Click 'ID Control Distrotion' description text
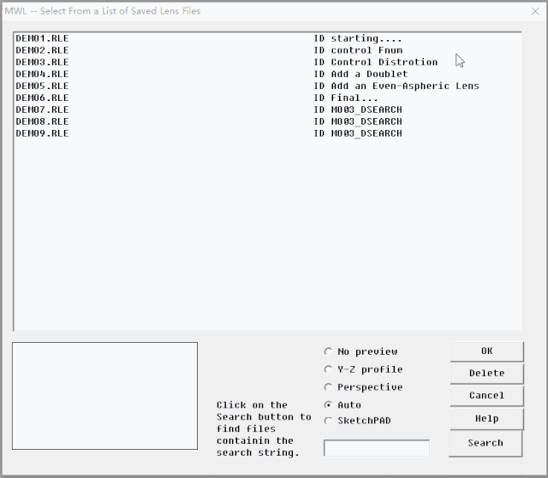 (375, 62)
